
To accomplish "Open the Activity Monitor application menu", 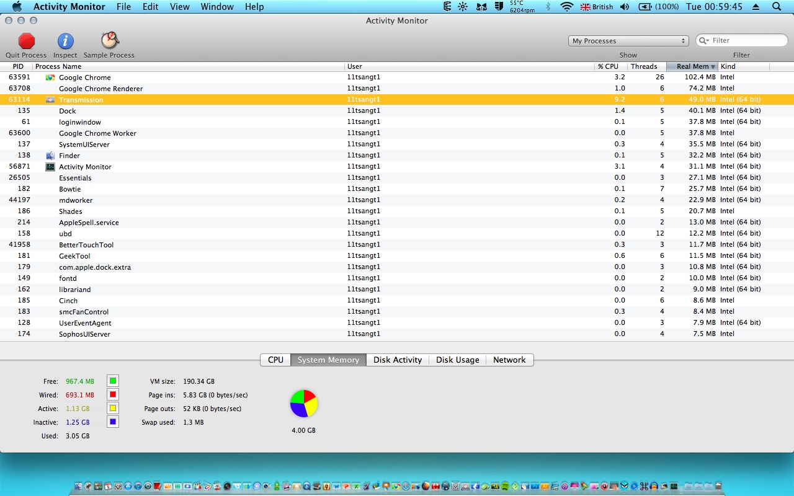I will point(69,7).
